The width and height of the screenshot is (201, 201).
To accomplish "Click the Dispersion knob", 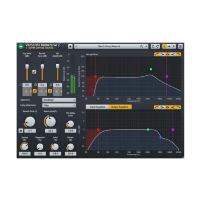I will pos(40,147).
